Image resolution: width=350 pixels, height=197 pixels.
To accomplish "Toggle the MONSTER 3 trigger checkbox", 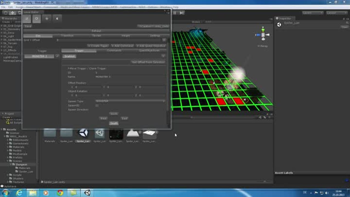I will coord(57,56).
